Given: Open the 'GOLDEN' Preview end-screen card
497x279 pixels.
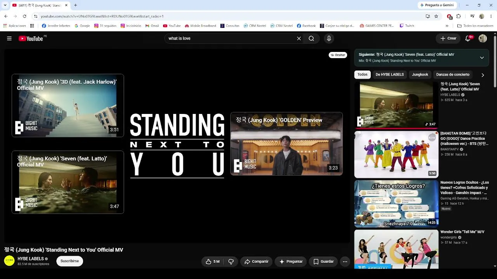Looking at the screenshot, I should click(287, 144).
